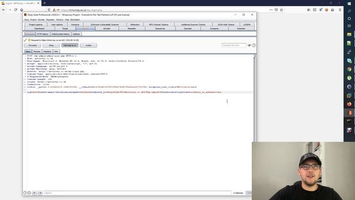
Task: Bookmark page with the star icon
Action: 281,10
